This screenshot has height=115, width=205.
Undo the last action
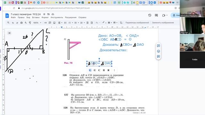pyautogui.click(x=13, y=23)
